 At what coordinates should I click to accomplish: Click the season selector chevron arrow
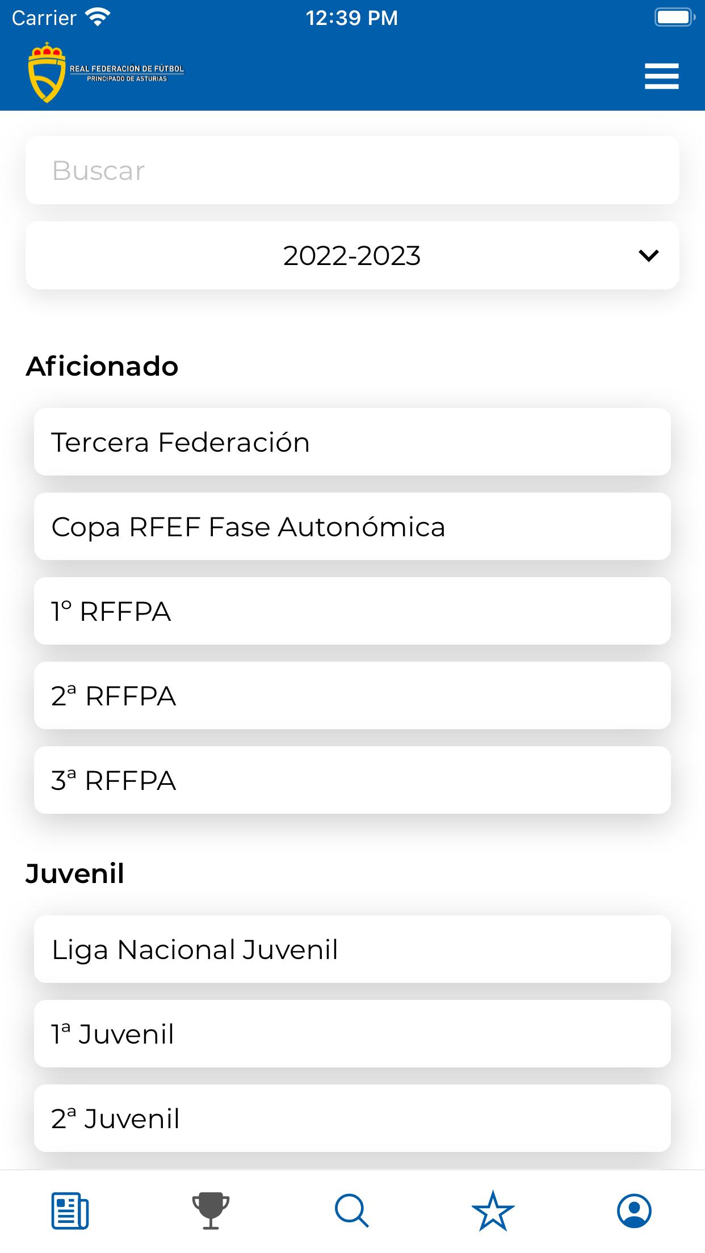[x=648, y=255]
